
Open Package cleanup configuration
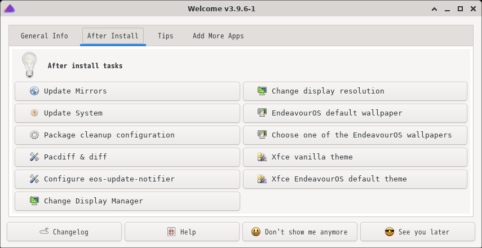coord(127,135)
